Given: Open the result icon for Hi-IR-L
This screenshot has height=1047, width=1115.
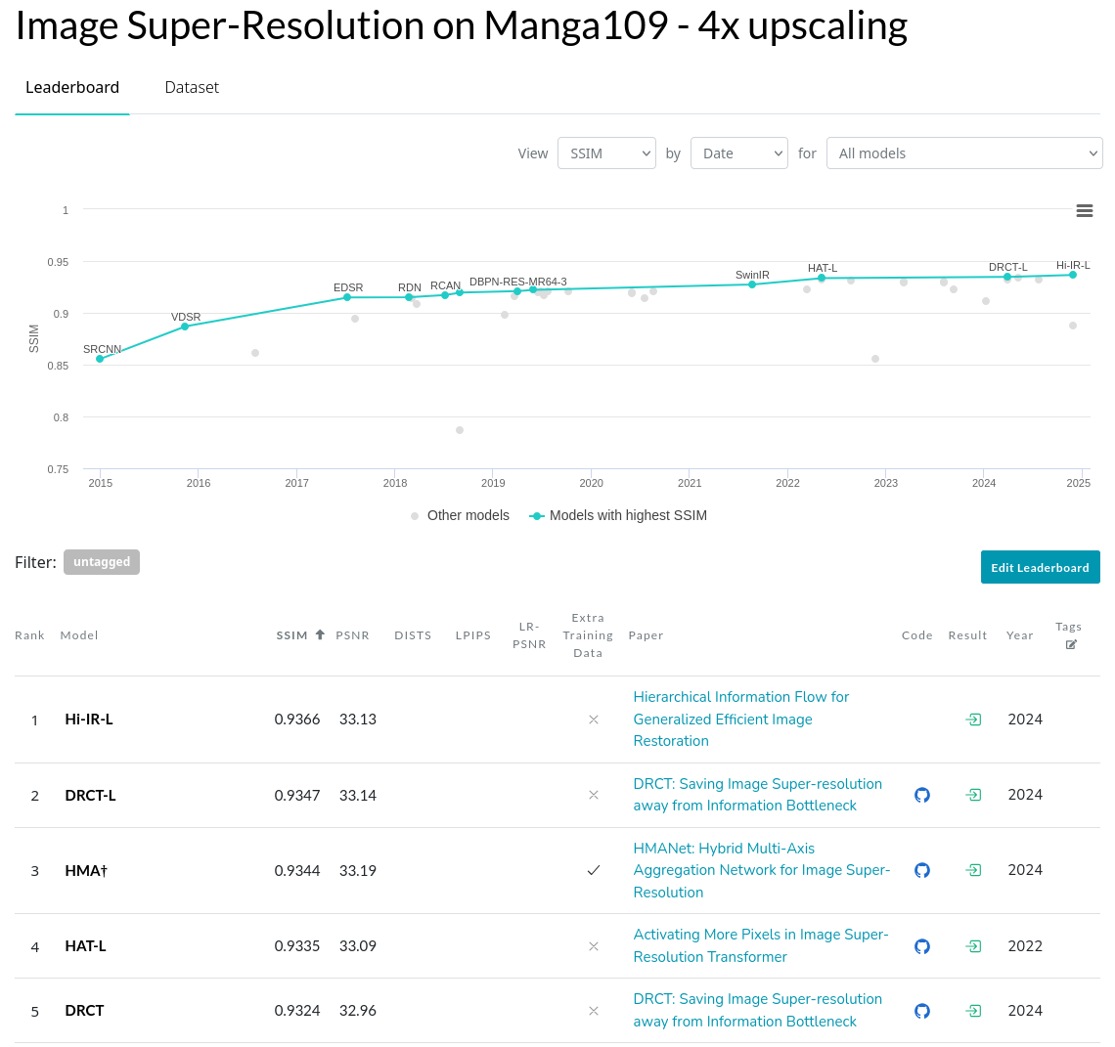Looking at the screenshot, I should pyautogui.click(x=973, y=720).
